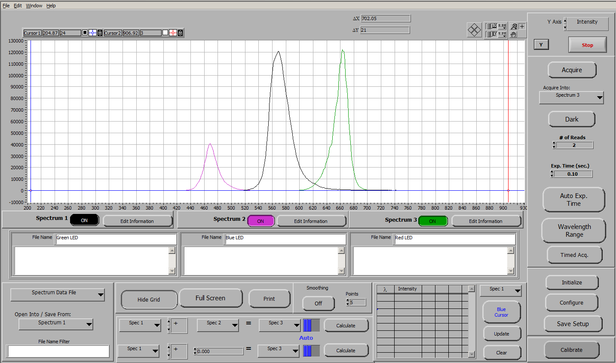This screenshot has width=616, height=363.
Task: Open the File menu
Action: coord(6,6)
